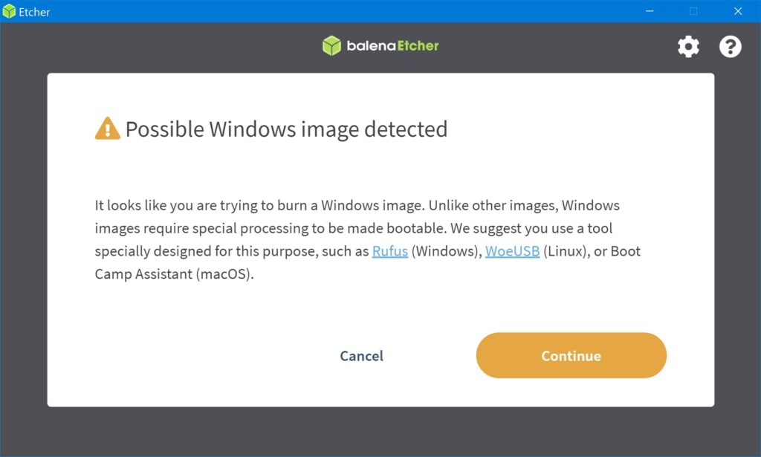Open the settings gear icon

pyautogui.click(x=688, y=47)
